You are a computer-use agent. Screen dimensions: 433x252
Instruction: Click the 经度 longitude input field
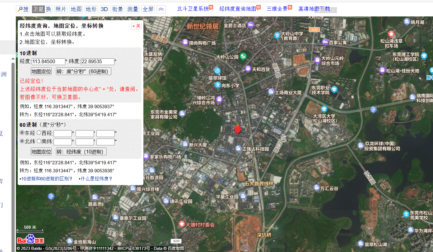pos(49,62)
